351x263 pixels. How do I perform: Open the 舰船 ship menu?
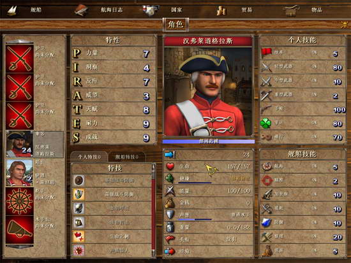pos(25,10)
